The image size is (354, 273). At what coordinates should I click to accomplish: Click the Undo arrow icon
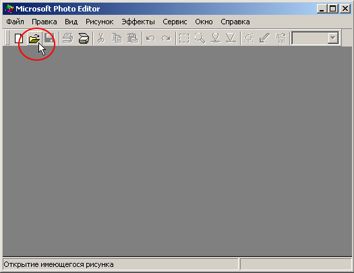[150, 38]
